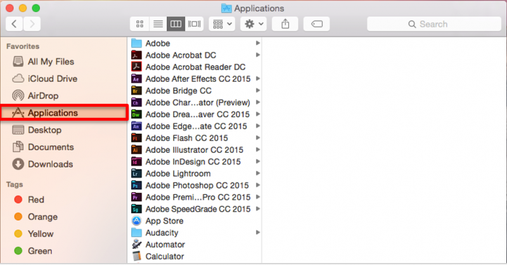Select the Character Animator (Preview) icon
507x265 pixels.
[x=136, y=102]
